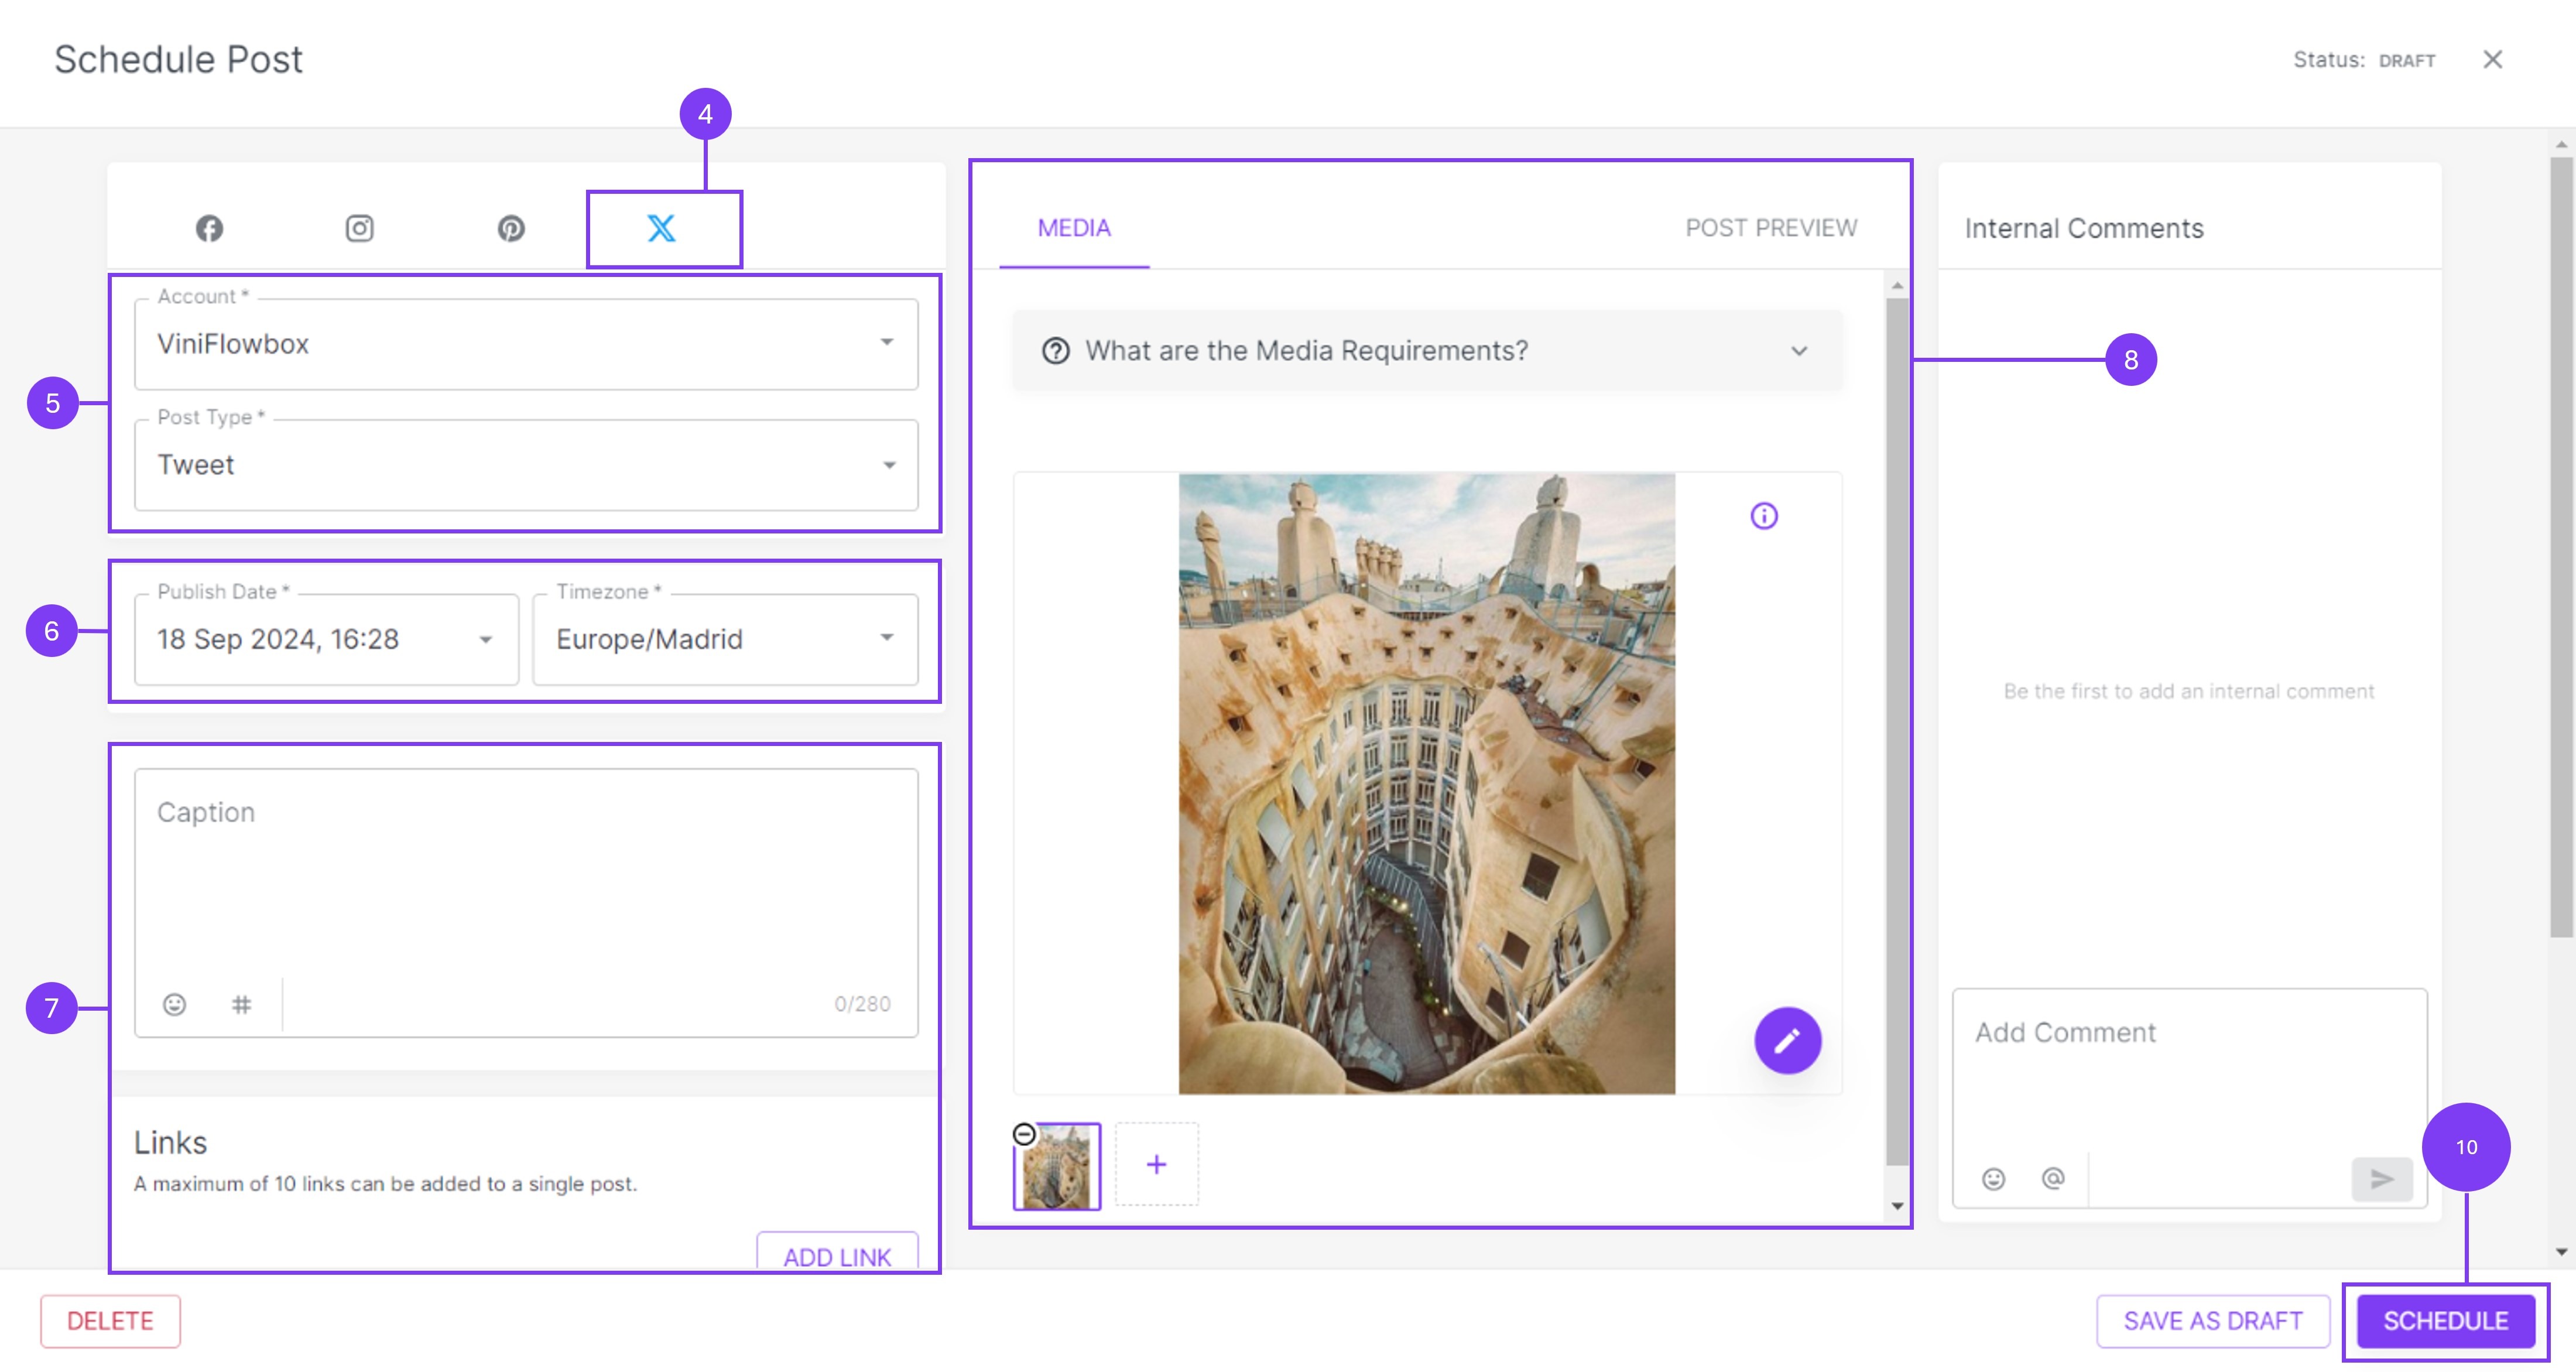Open the Timezone dropdown Europe/Madrid

coord(725,640)
